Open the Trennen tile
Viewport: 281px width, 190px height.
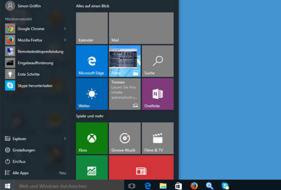click(125, 94)
